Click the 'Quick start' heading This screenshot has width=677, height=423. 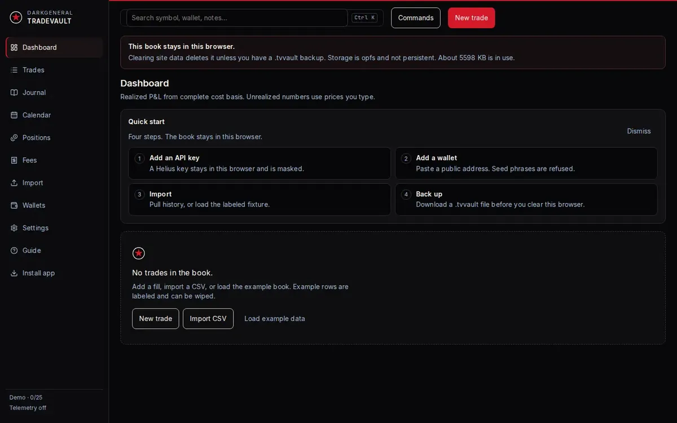tap(147, 121)
